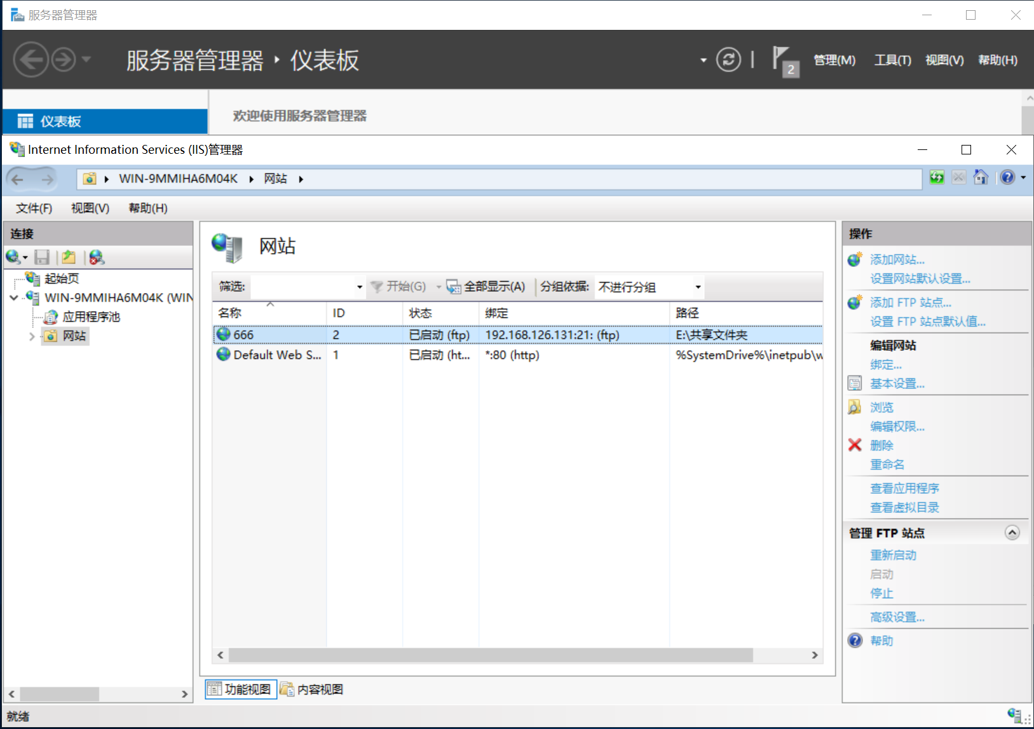The height and width of the screenshot is (729, 1034).
Task: Open 管理(M) menu in Server Manager
Action: (x=834, y=60)
